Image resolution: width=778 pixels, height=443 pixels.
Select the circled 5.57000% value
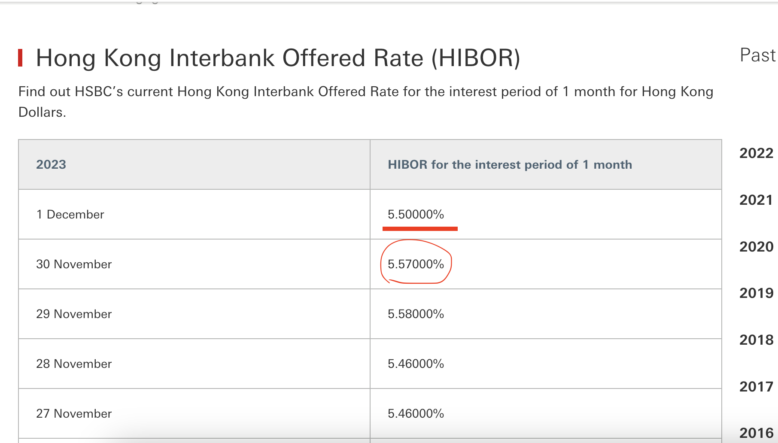pos(416,264)
